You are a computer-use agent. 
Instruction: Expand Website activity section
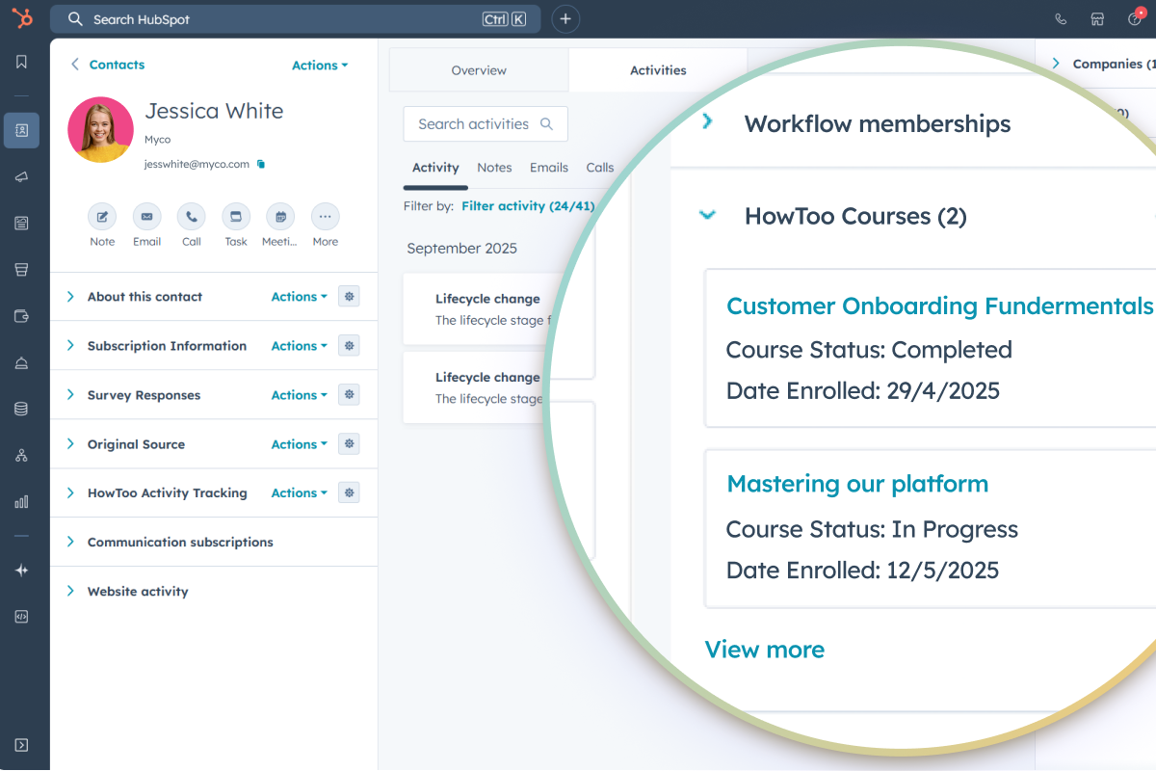point(70,591)
